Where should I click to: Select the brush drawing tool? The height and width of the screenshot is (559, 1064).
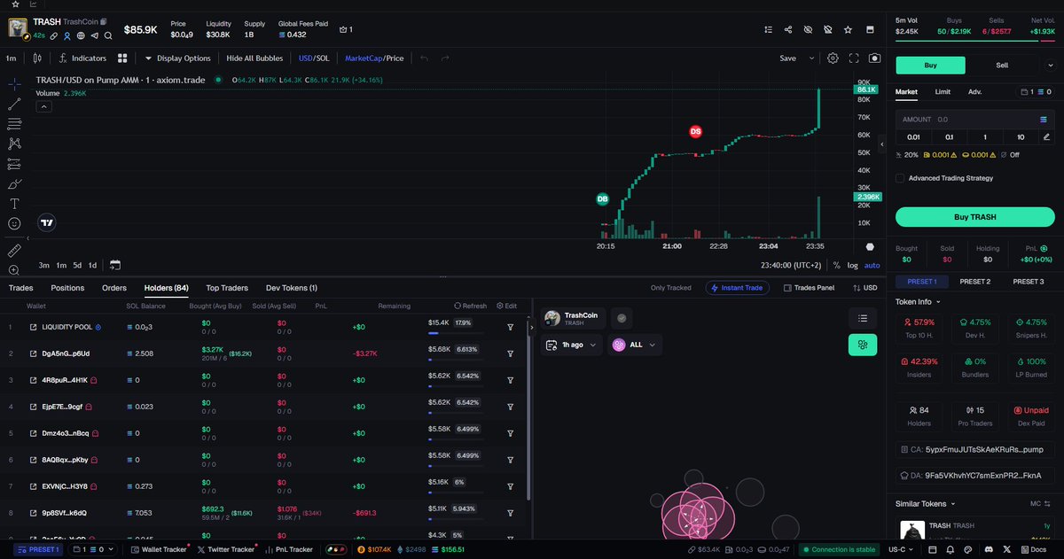[x=14, y=184]
